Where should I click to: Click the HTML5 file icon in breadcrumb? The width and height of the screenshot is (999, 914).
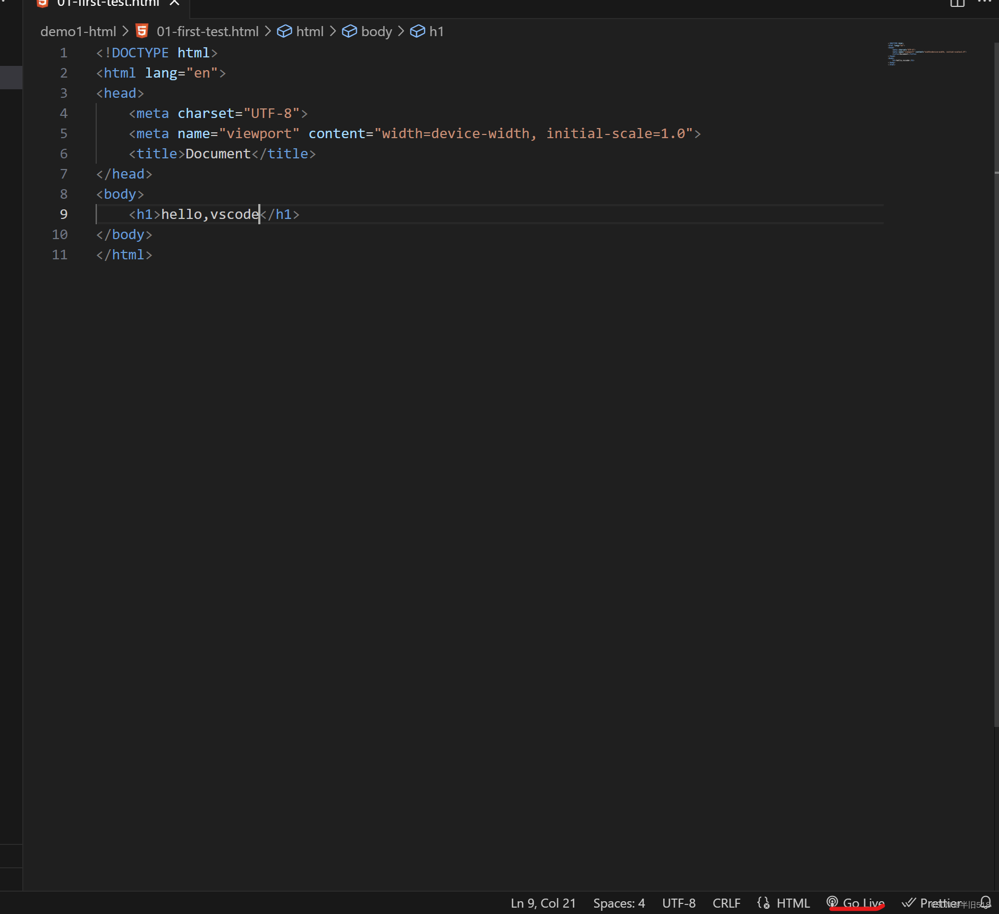(x=142, y=31)
